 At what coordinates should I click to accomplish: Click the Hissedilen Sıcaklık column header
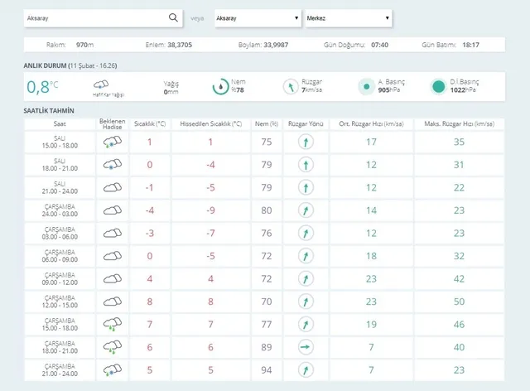point(211,123)
